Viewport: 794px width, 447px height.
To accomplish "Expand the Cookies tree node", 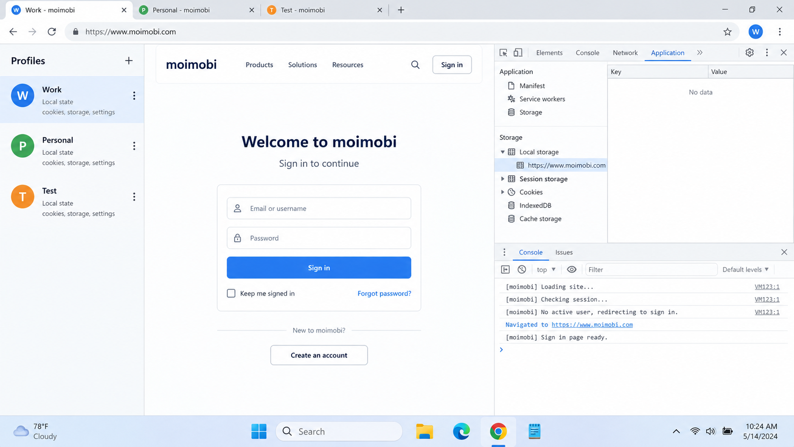I will pyautogui.click(x=502, y=192).
